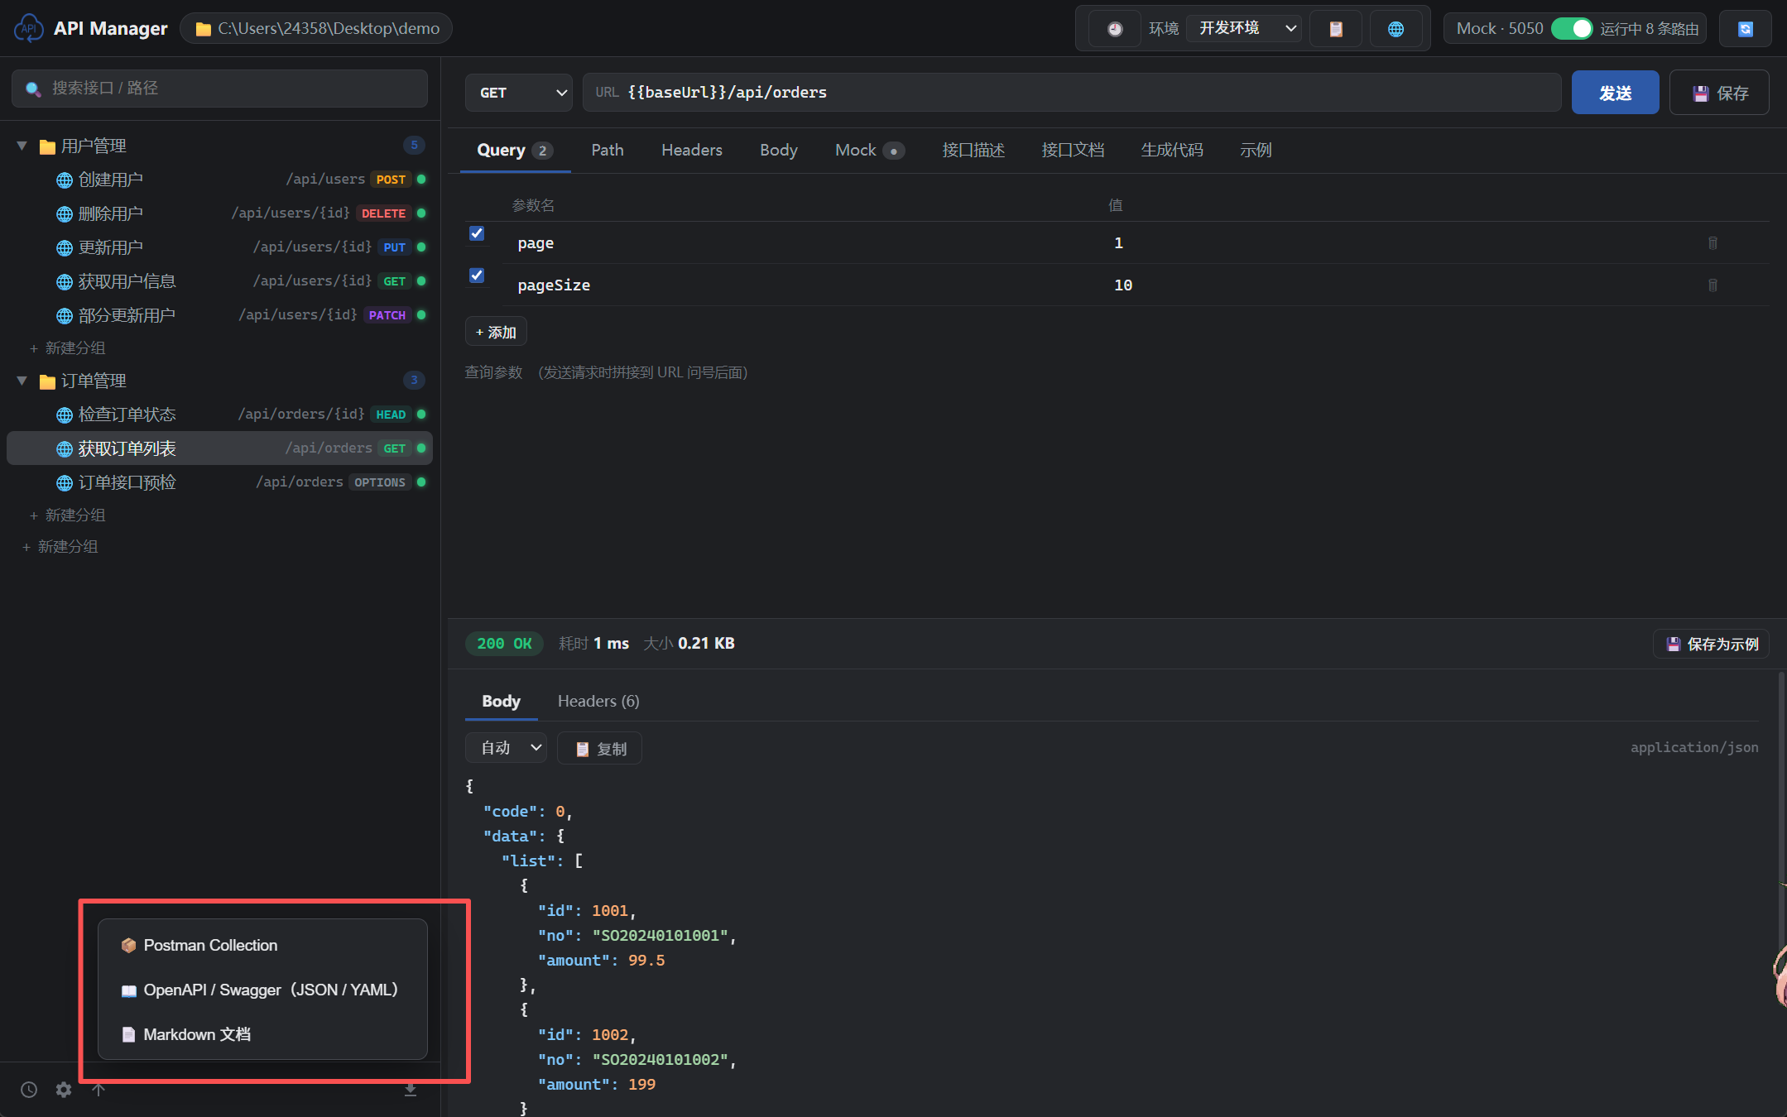Select the 获取订单列表 endpoint

coord(220,448)
